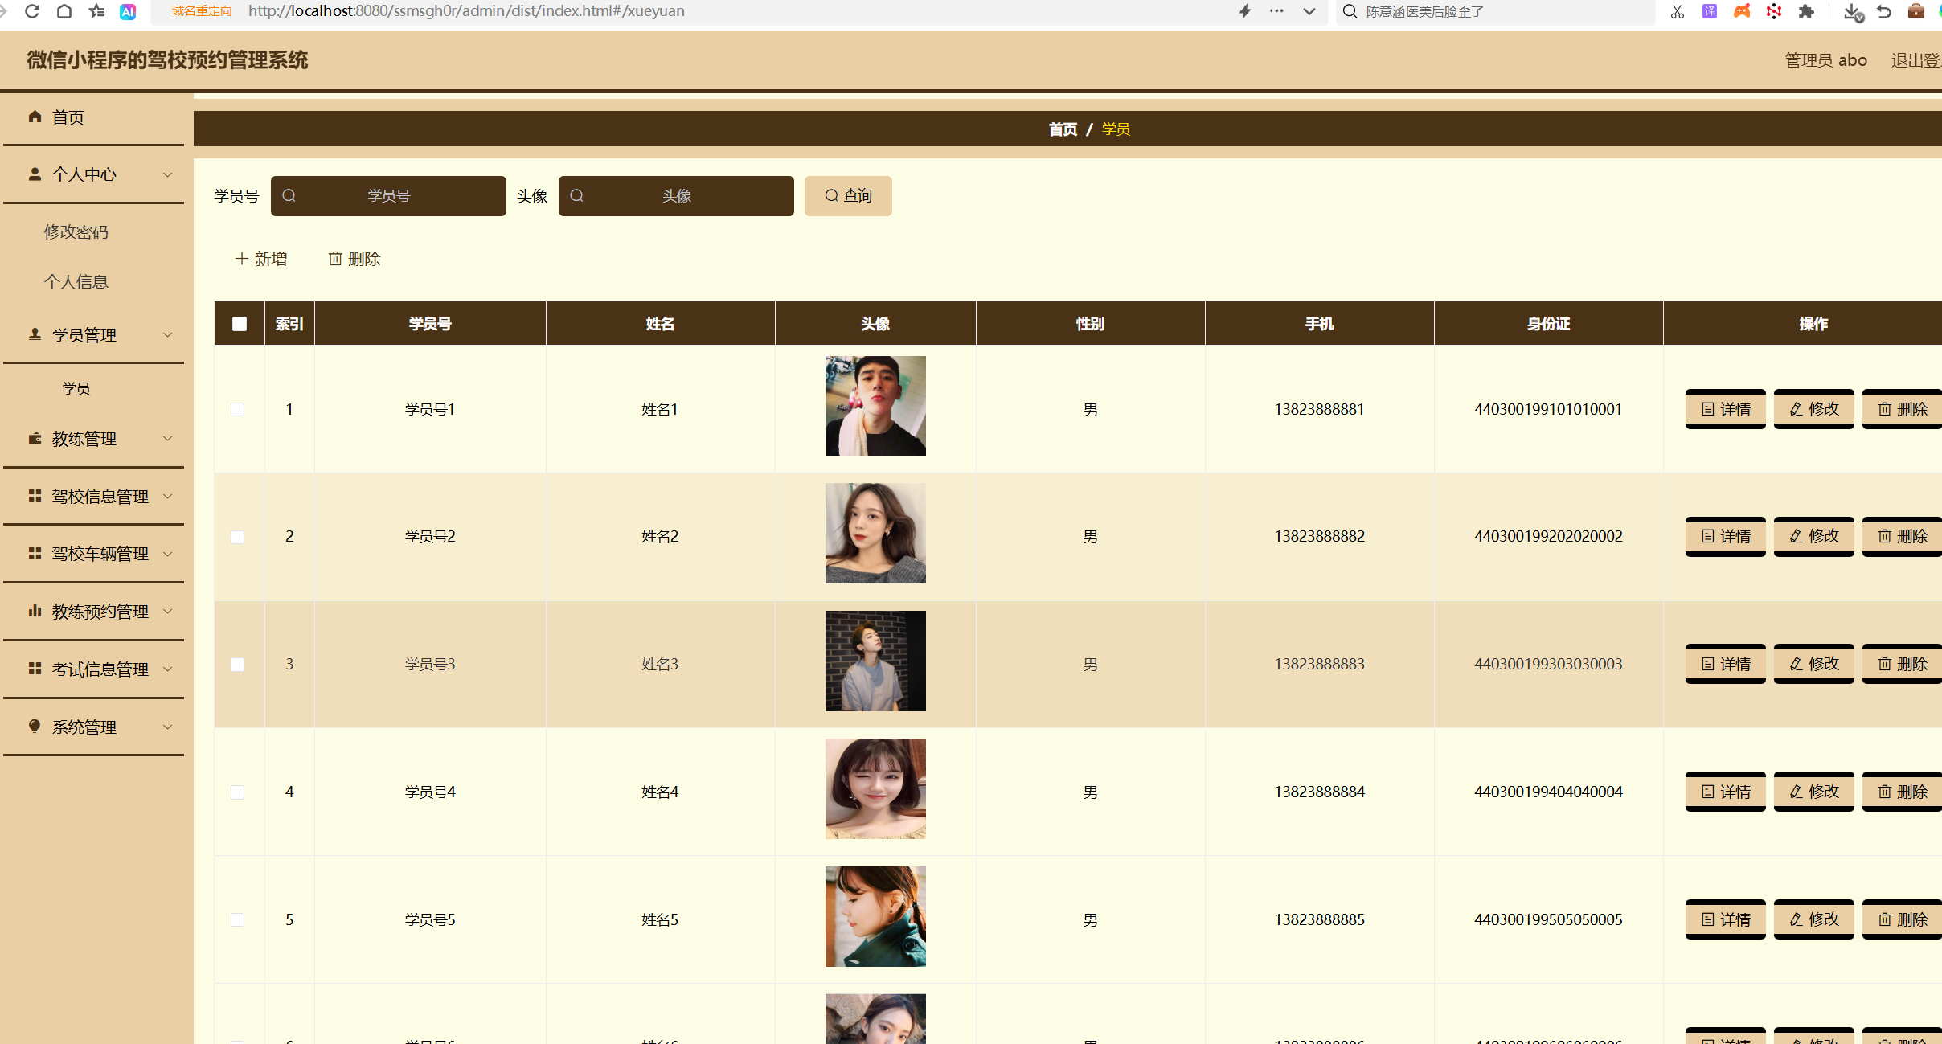This screenshot has width=1942, height=1044.
Task: Check the checkbox for row 学员号1
Action: [238, 410]
